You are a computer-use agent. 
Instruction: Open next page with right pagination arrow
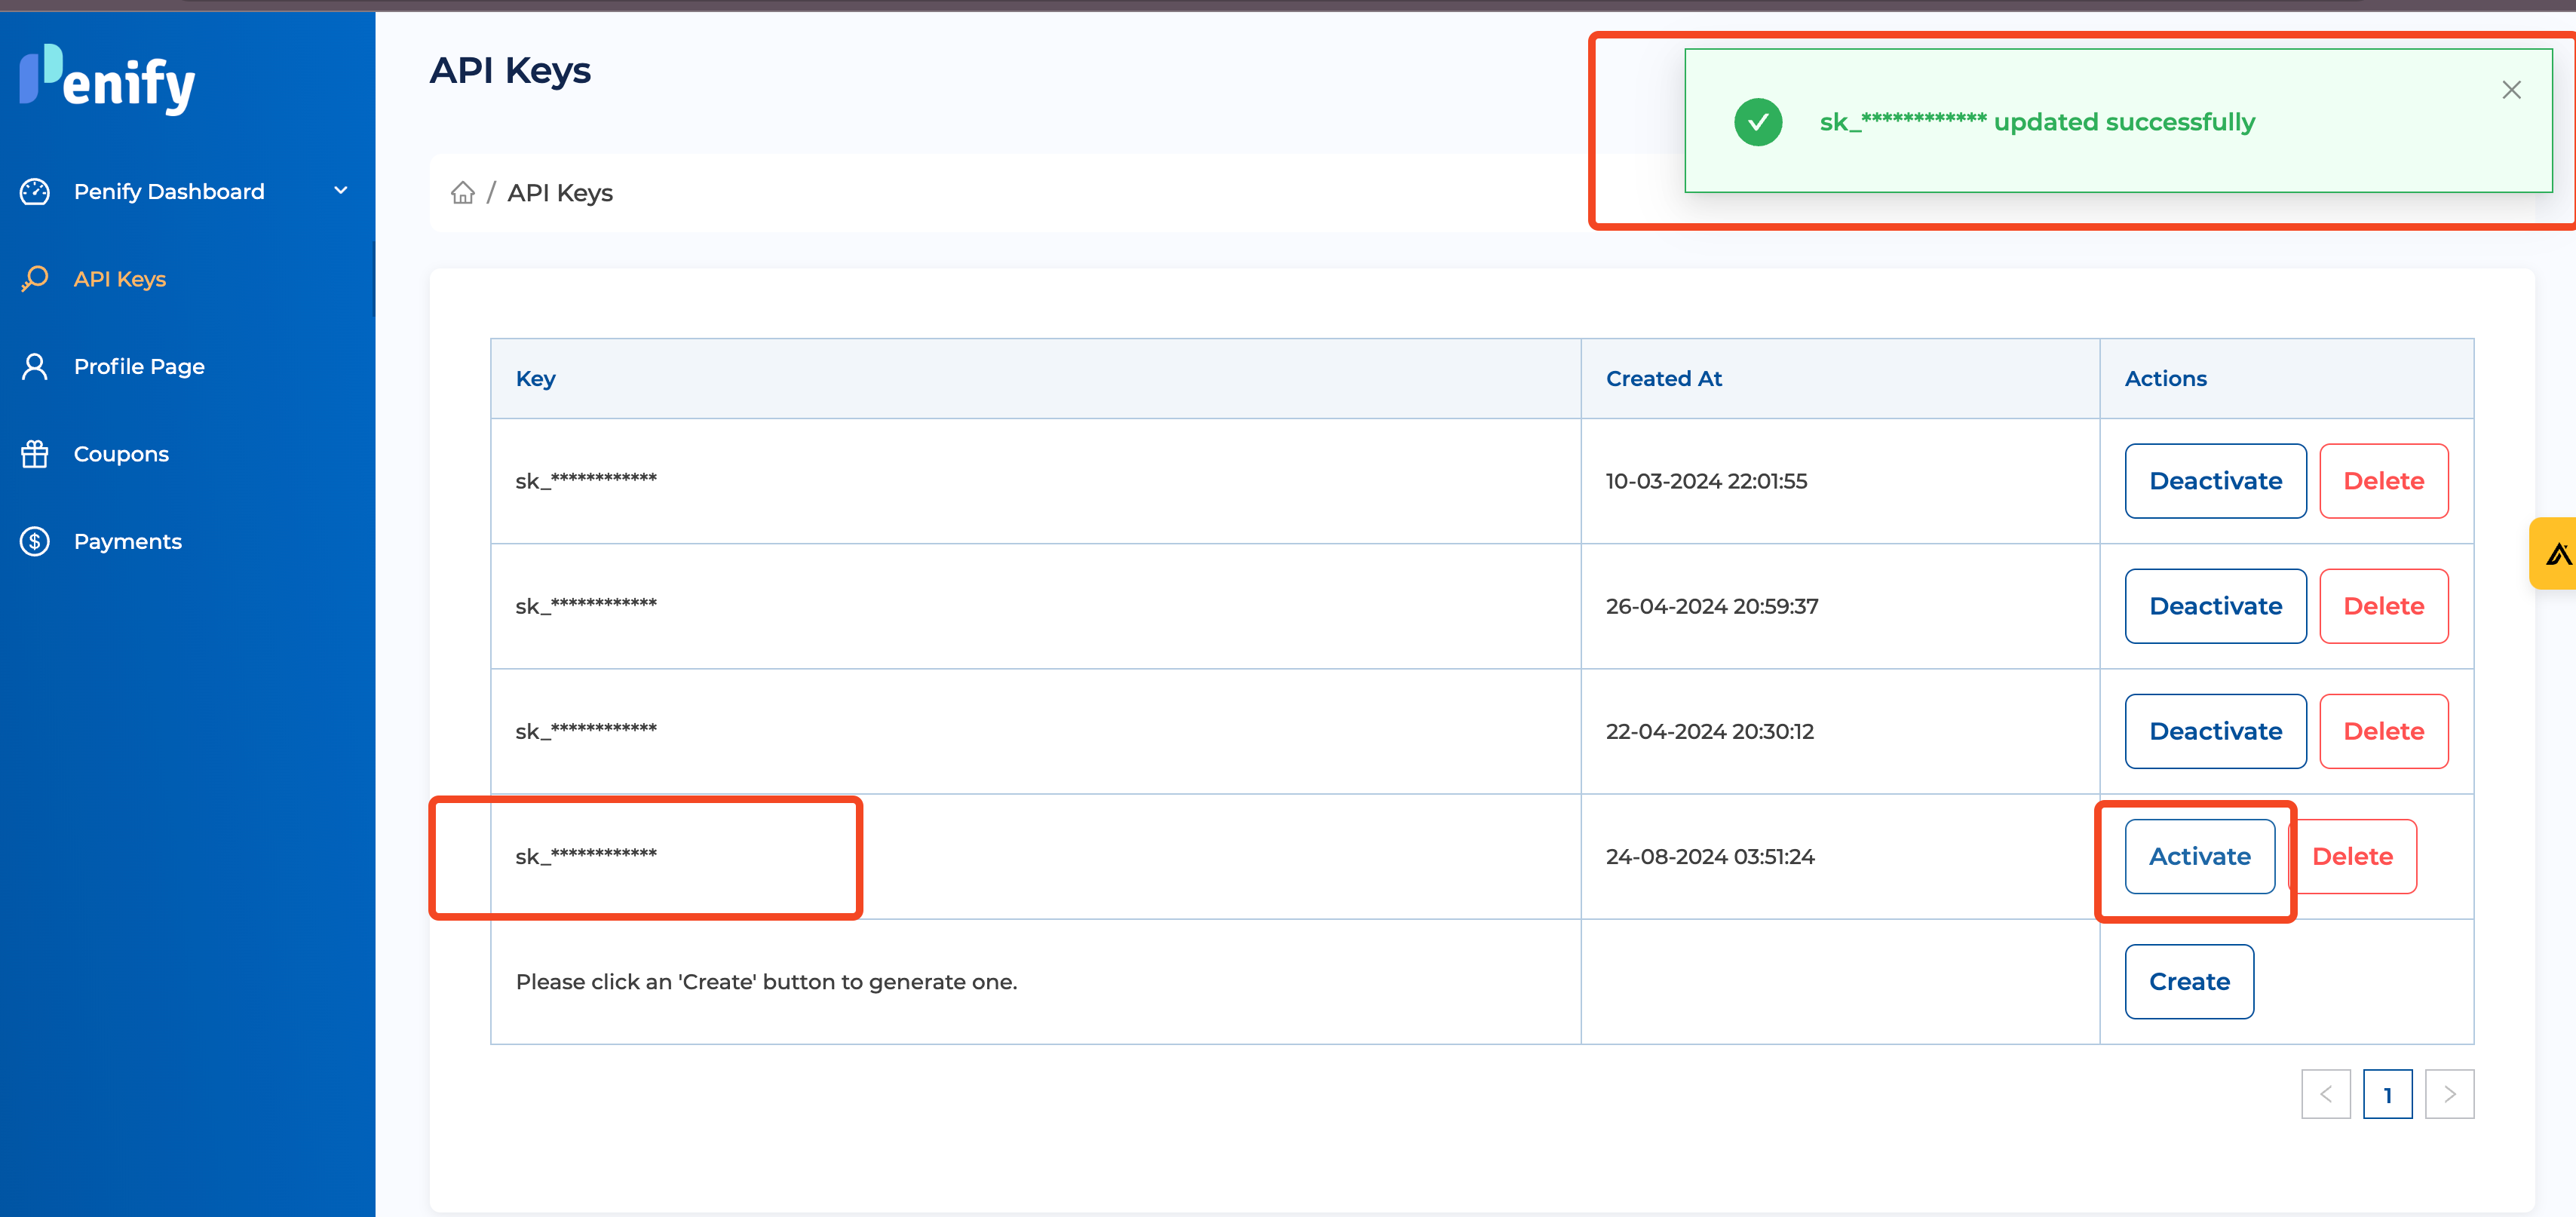click(2449, 1094)
